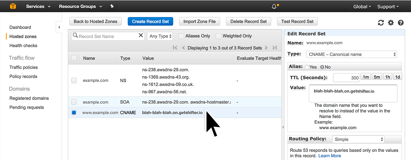The height and width of the screenshot is (160, 411).
Task: Refresh the record set list icon
Action: coord(381,23)
